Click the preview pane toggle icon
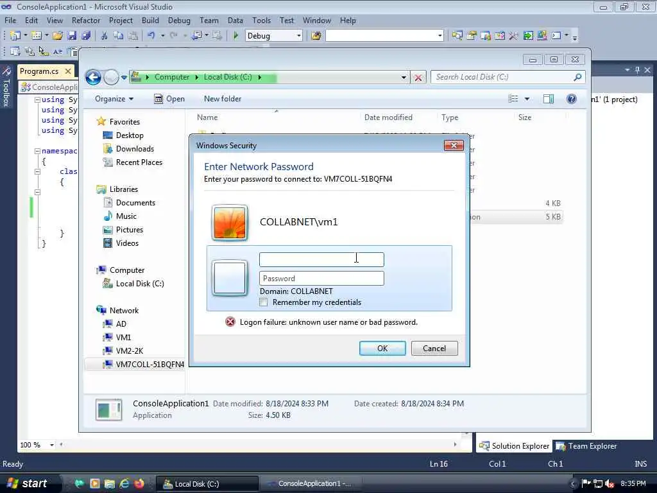657x493 pixels. [x=548, y=99]
